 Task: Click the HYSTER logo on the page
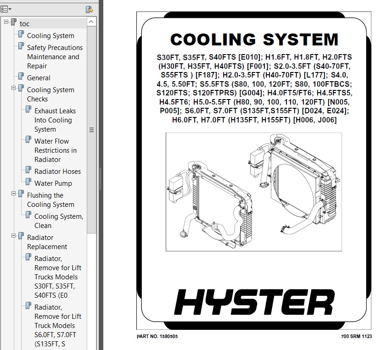click(254, 302)
